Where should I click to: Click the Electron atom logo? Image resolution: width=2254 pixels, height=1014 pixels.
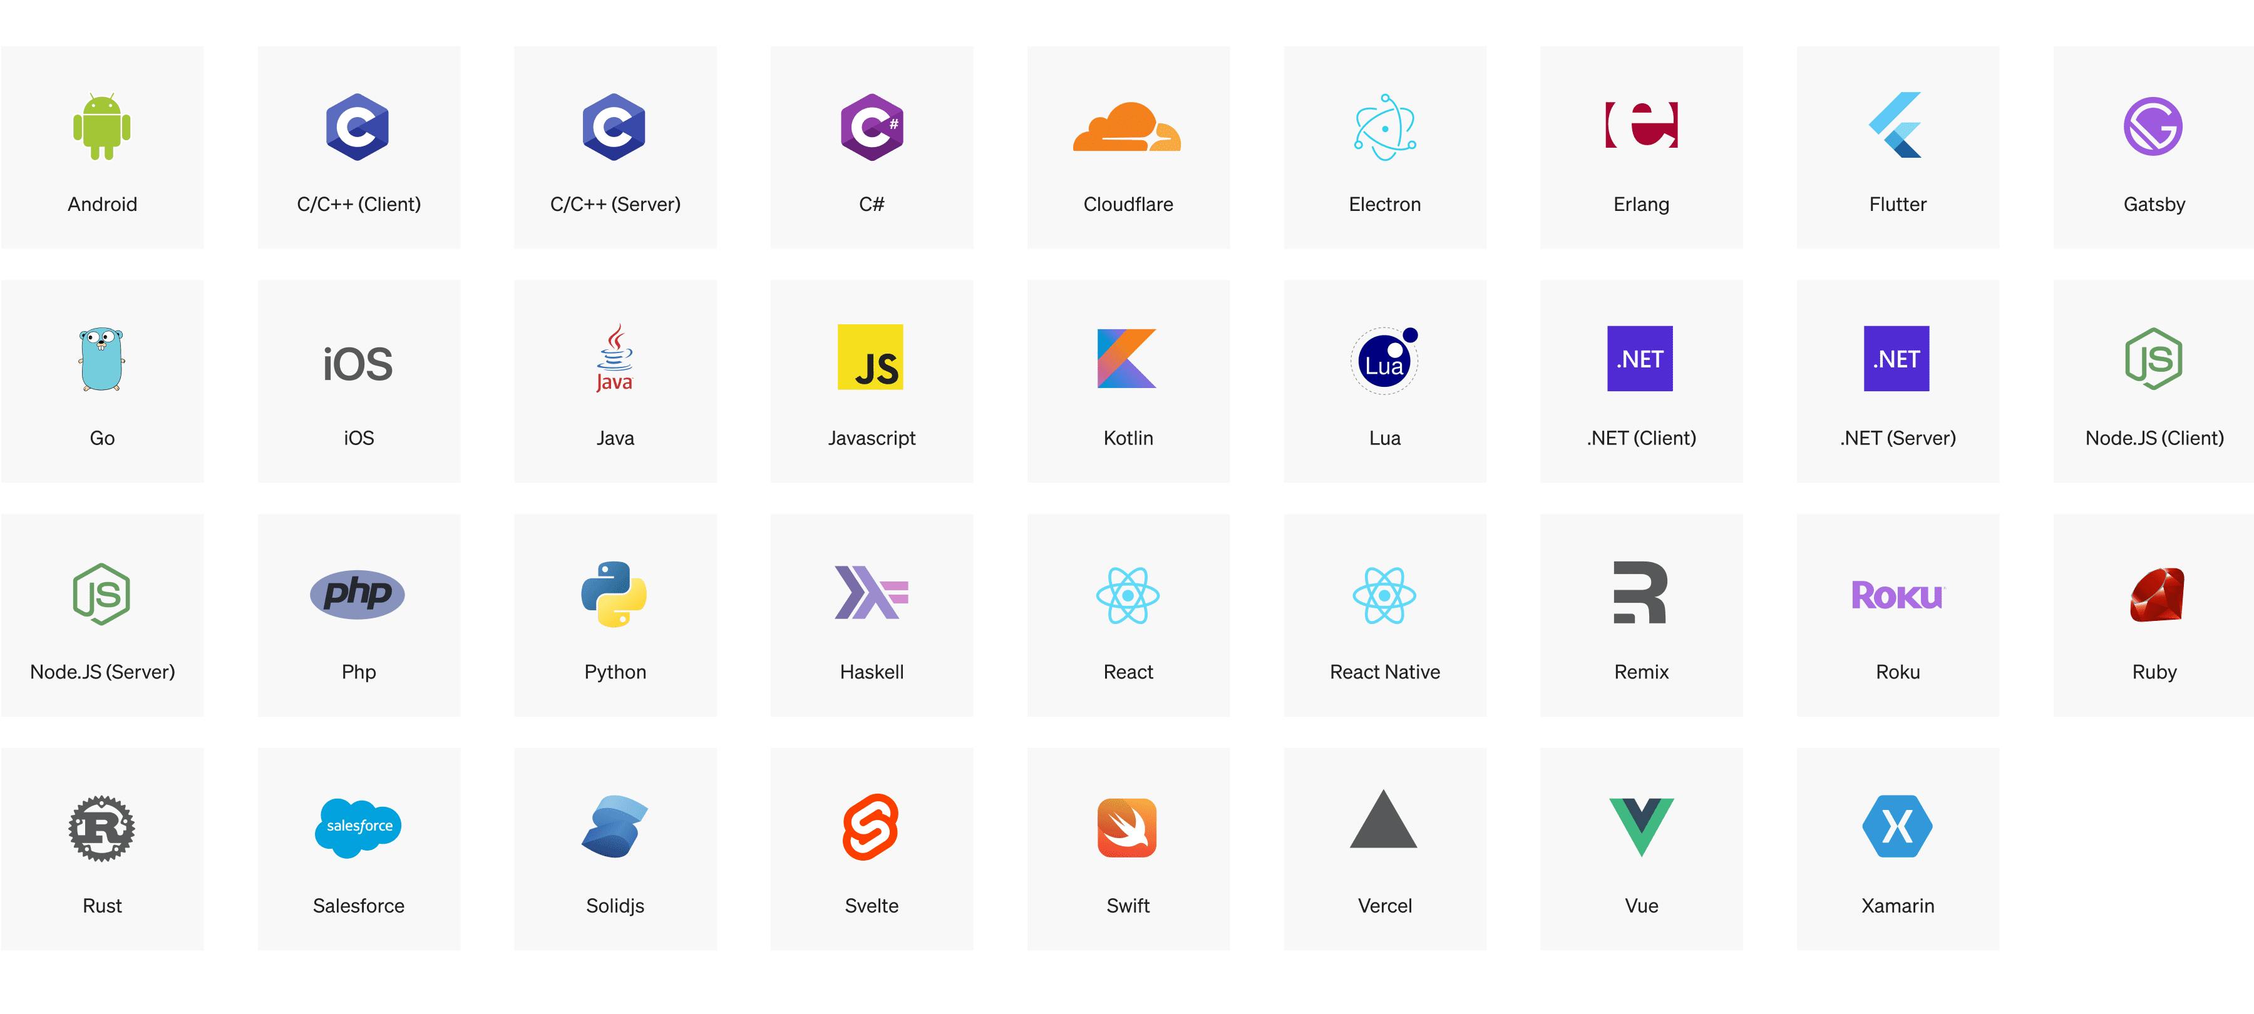tap(1384, 127)
